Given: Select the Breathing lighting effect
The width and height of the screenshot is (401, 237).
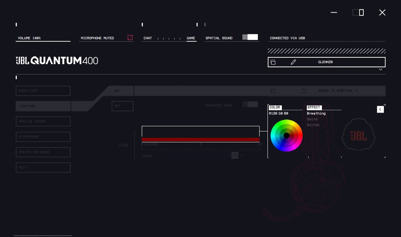Looking at the screenshot, I should [x=316, y=113].
